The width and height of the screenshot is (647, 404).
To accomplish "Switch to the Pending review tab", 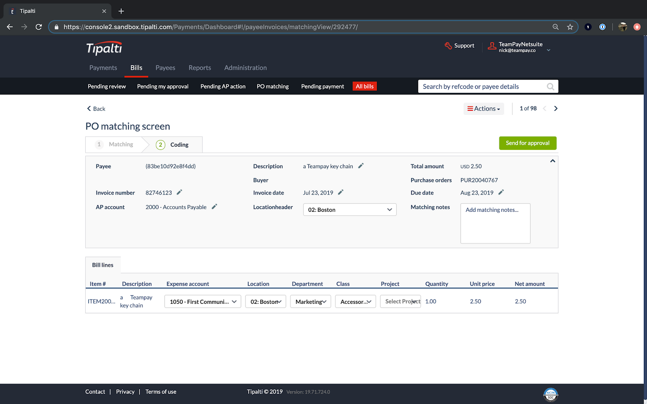I will tap(107, 86).
